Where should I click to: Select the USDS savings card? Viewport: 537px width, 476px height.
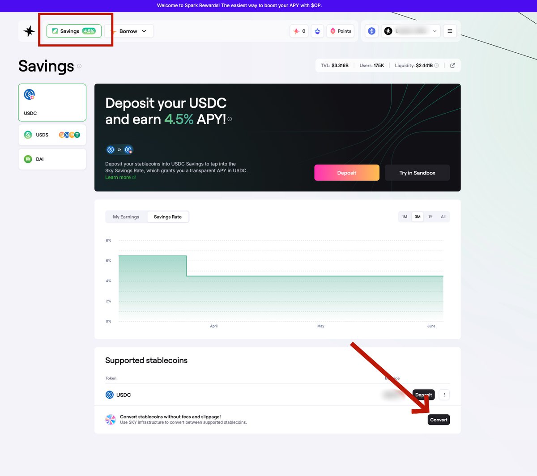point(52,135)
